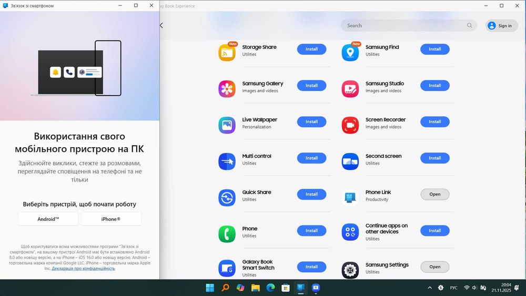
Task: Click the Samsung Gallery app title
Action: click(x=262, y=84)
